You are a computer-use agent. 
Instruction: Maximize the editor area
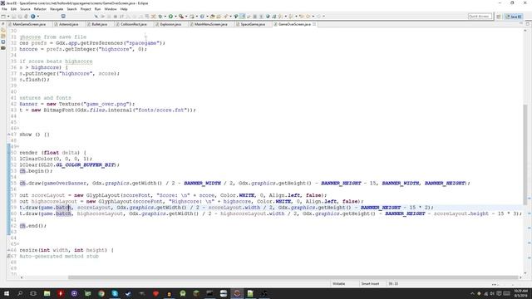[x=528, y=24]
